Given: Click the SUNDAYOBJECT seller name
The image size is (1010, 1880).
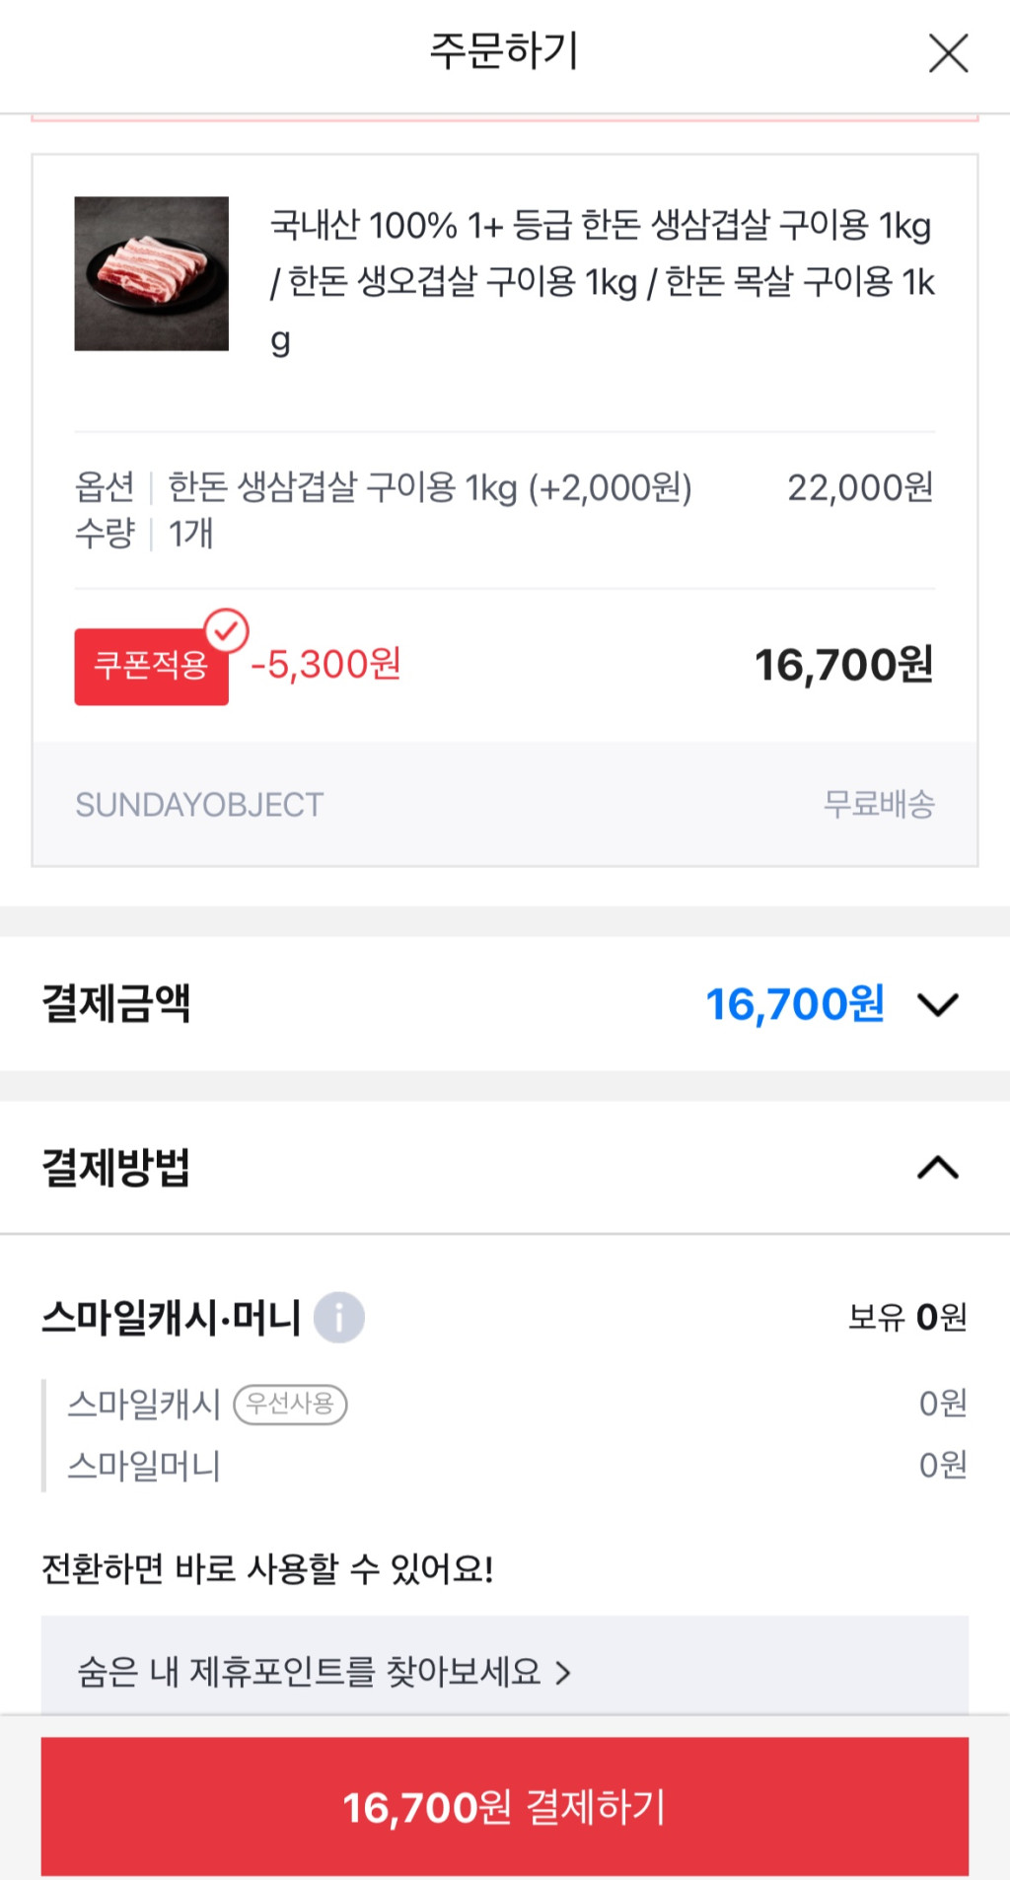Looking at the screenshot, I should click(x=199, y=805).
